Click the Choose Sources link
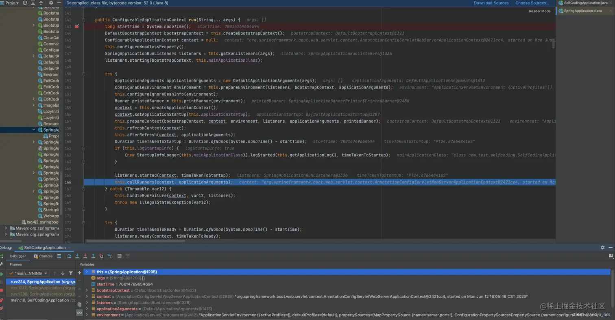Viewport: 615px width, 320px height. point(532,3)
